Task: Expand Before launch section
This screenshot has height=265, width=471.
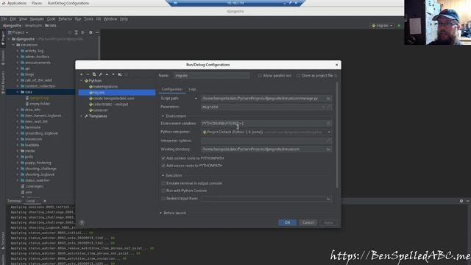Action: 160,213
